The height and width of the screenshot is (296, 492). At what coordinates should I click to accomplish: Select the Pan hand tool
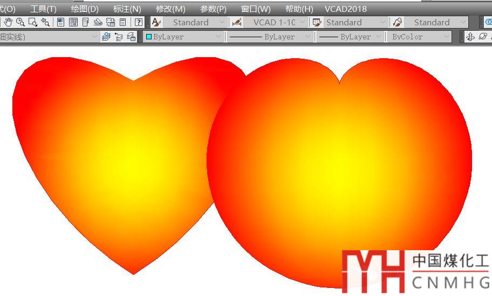pyautogui.click(x=8, y=22)
